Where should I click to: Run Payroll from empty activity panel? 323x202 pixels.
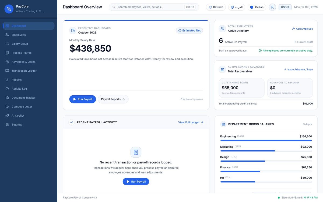tap(136, 182)
